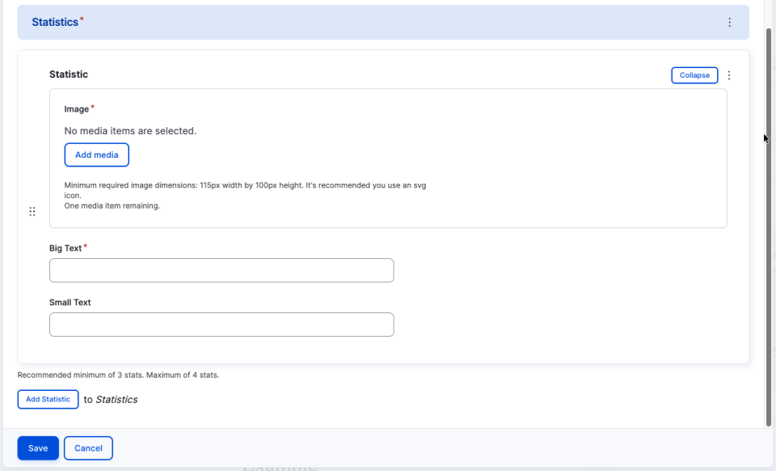The height and width of the screenshot is (471, 776).
Task: Click the Statistic item title
Action: (x=68, y=74)
